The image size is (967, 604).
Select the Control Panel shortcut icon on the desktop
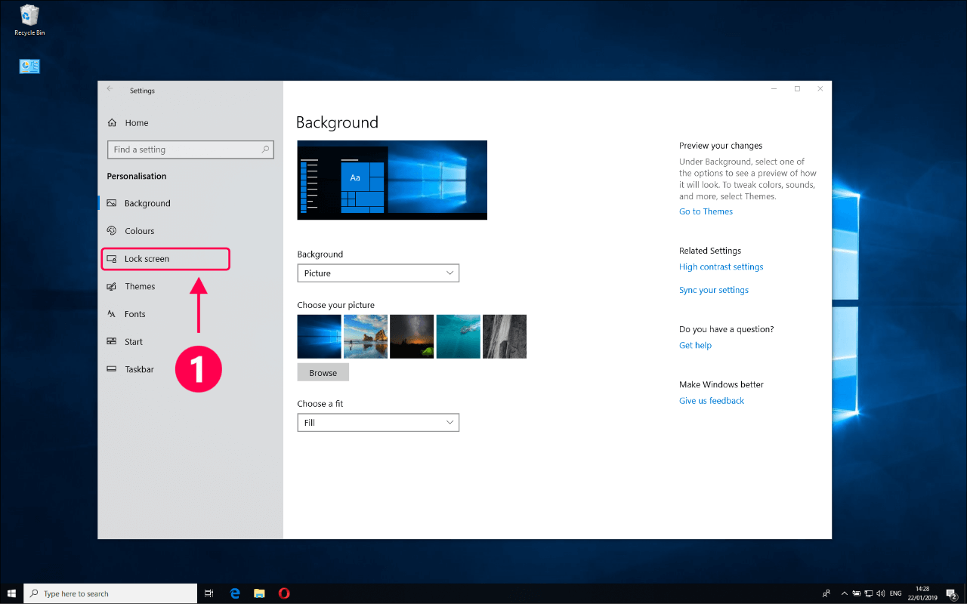(x=29, y=66)
